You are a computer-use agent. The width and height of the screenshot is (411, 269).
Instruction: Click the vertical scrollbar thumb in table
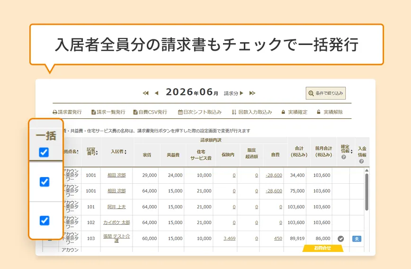coord(366,192)
